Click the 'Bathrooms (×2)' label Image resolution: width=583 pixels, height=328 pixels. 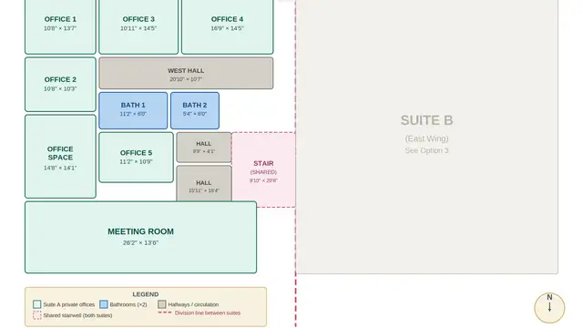pyautogui.click(x=128, y=304)
